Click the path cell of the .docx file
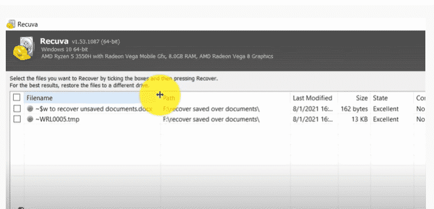Screen dimensions: 434x209 tap(211, 109)
